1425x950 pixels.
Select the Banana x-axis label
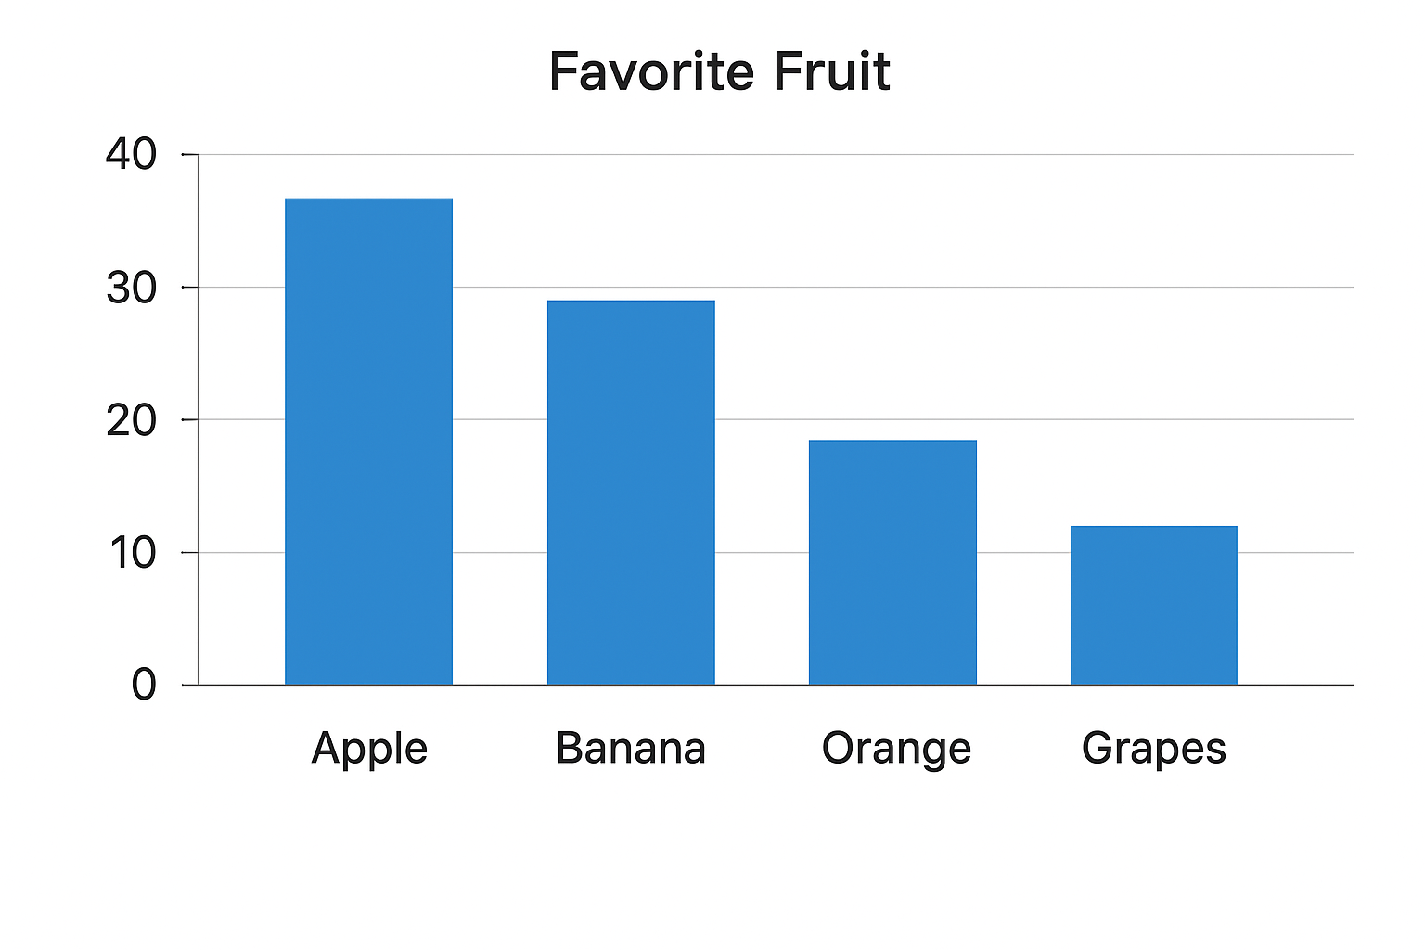click(x=631, y=748)
